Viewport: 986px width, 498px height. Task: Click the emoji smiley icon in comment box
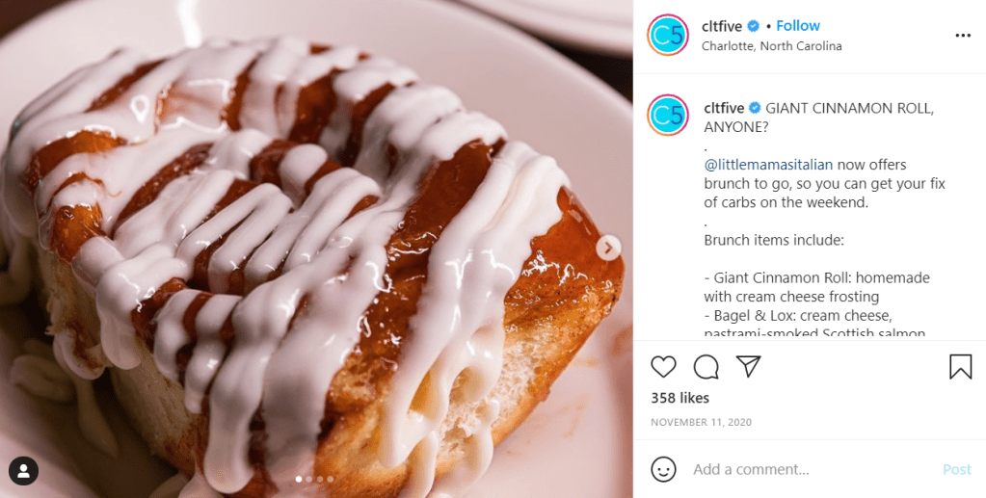pyautogui.click(x=663, y=470)
